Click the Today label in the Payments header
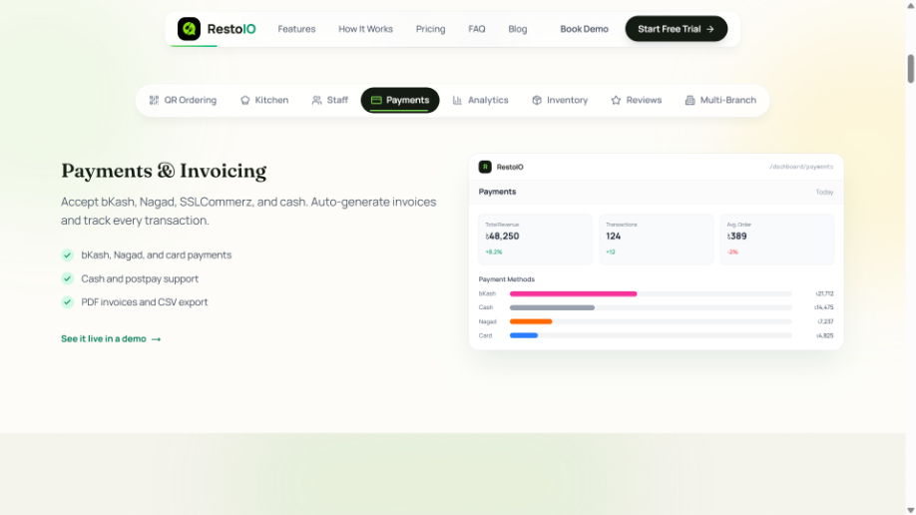 (x=824, y=192)
